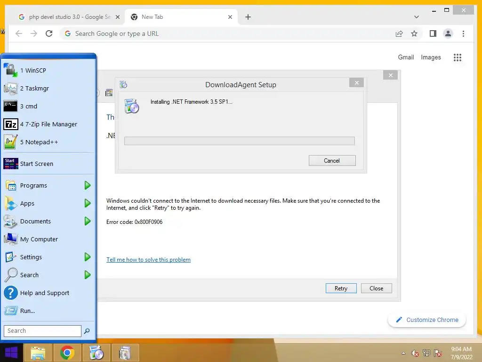
Task: Close the php devel studio tab
Action: click(117, 17)
